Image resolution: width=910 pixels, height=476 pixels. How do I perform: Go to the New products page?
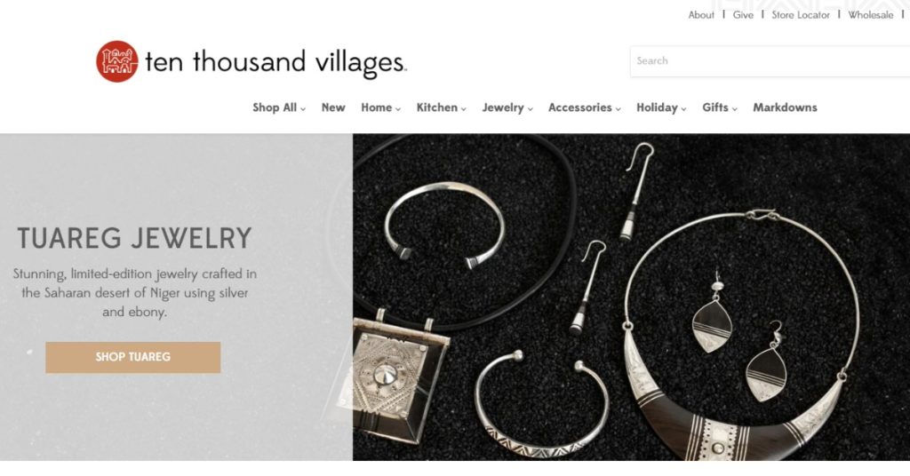click(333, 107)
